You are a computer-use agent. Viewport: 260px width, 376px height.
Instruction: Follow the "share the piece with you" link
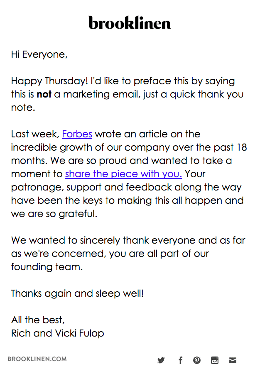tap(123, 174)
